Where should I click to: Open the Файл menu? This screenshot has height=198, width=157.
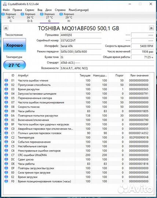pos(6,10)
